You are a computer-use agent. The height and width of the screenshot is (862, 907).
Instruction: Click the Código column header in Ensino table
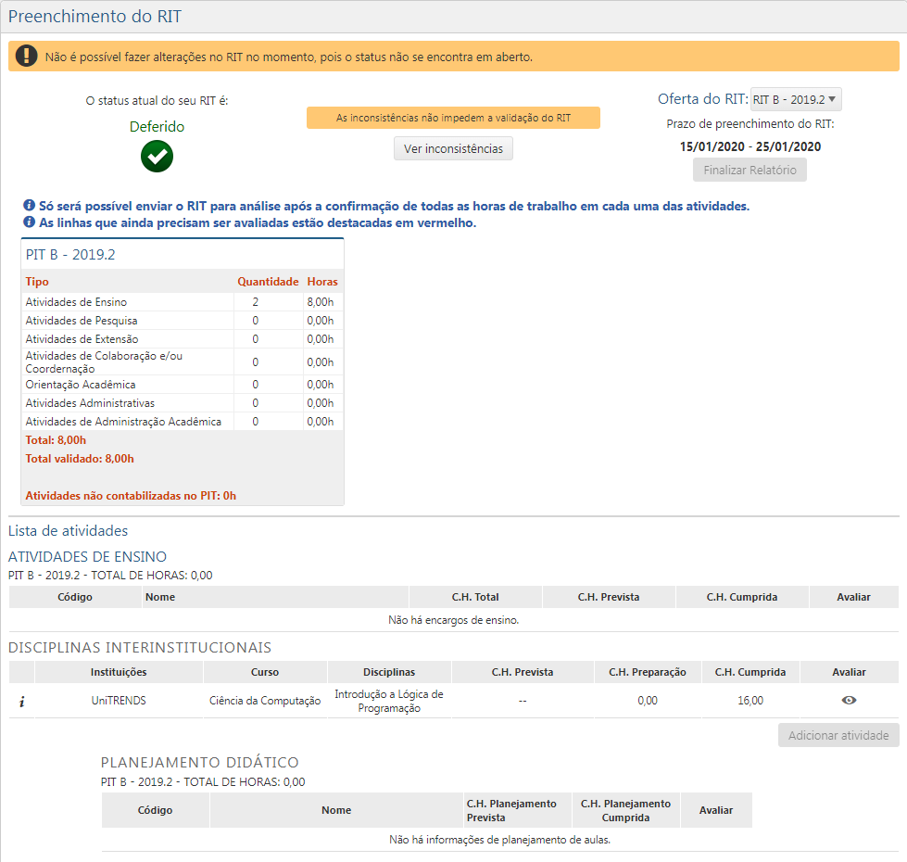[x=75, y=597]
